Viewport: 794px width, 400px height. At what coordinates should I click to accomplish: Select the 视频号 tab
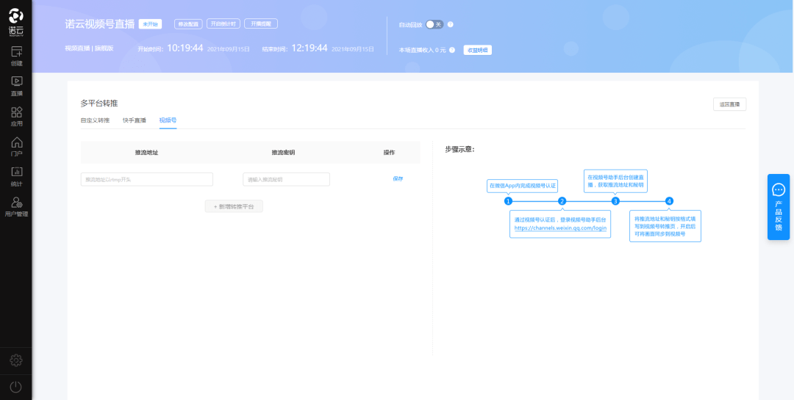[x=168, y=120]
